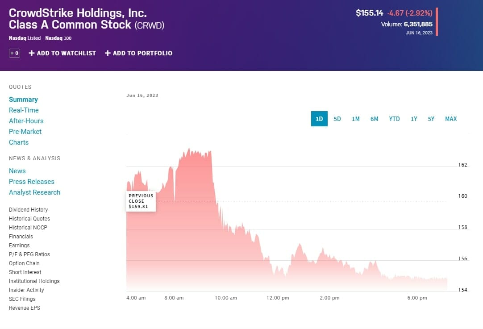Show the 1Y chart range
Screen dimensions: 483x329
tap(414, 119)
